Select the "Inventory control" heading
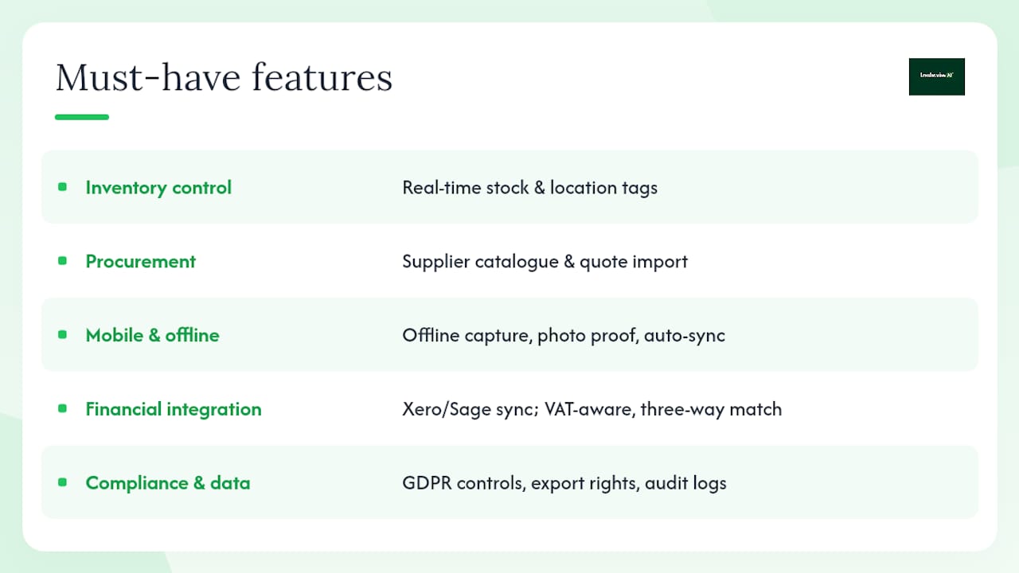Screen dimensions: 1019x573 [158, 188]
